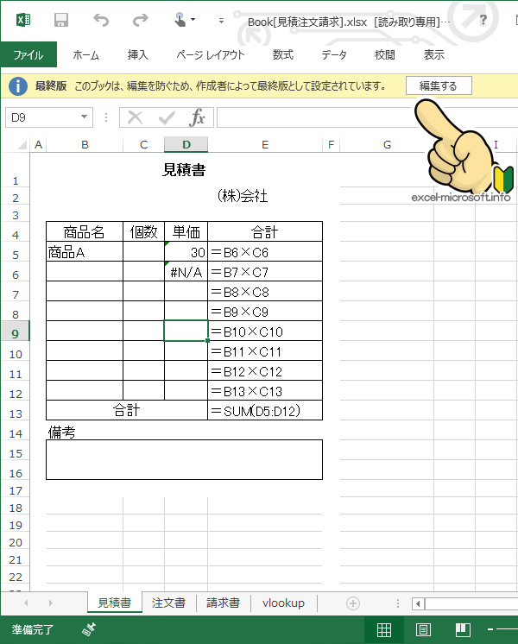This screenshot has width=518, height=644.
Task: Click the Help question mark icon
Action: tap(483, 19)
